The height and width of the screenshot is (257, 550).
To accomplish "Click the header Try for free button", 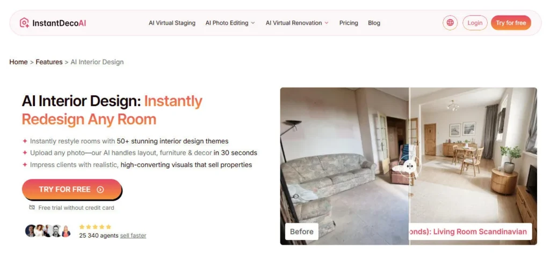I will [511, 22].
